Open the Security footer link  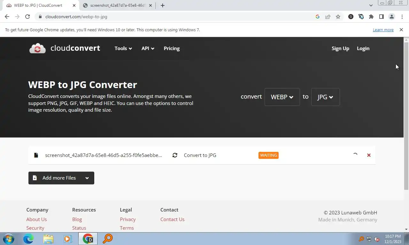(x=35, y=228)
